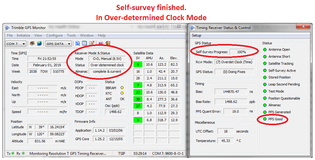Open the Configure menu
The image size is (315, 160).
(54, 35)
